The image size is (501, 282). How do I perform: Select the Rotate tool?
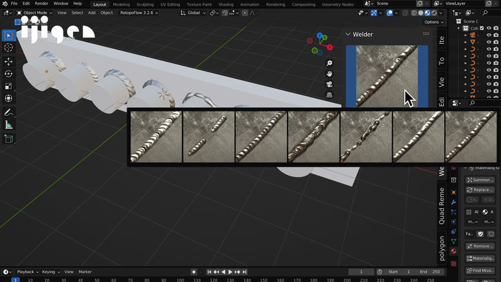(9, 73)
